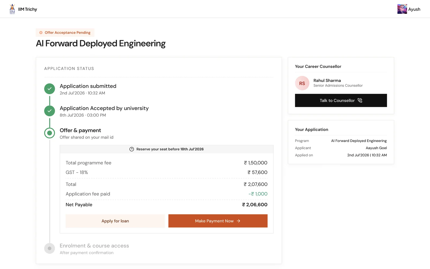Click the GST - 18% label
Viewport: 430px width, 269px height.
coord(77,172)
